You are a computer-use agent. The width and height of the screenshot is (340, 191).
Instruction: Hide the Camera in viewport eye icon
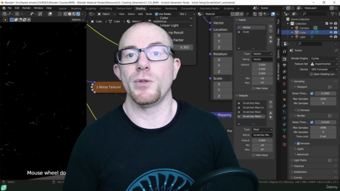331,28
